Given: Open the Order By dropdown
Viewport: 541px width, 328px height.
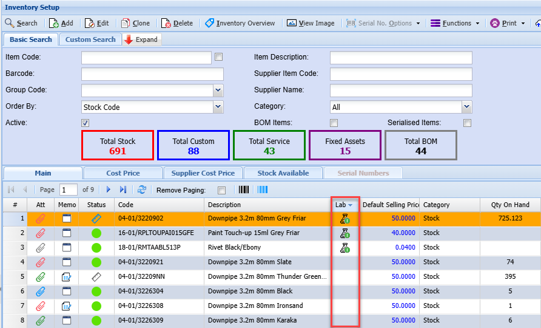Looking at the screenshot, I should click(x=218, y=107).
